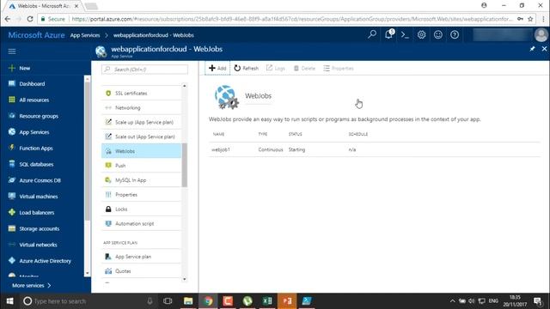550x309 pixels.
Task: Send feedback via smiley icon
Action: coord(437,34)
